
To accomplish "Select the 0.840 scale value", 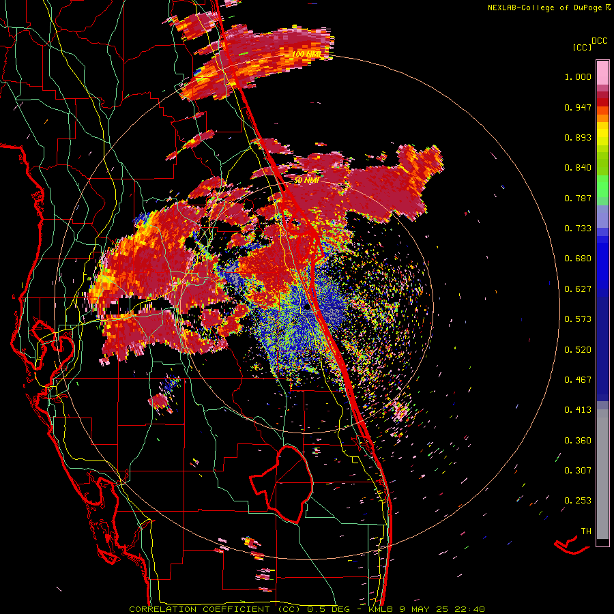I will (x=578, y=168).
